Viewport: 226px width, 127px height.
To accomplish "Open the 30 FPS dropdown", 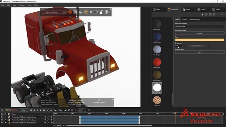I will tap(82, 110).
